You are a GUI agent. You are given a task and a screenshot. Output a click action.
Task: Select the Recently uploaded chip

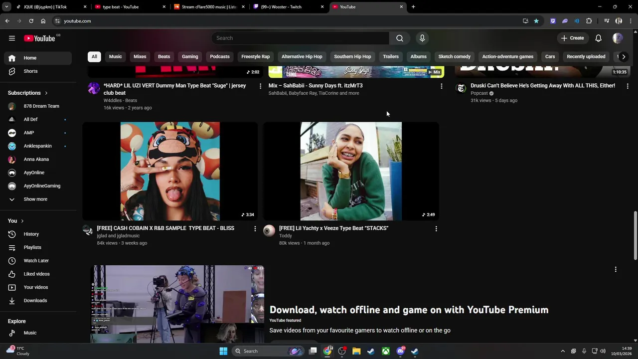point(586,57)
